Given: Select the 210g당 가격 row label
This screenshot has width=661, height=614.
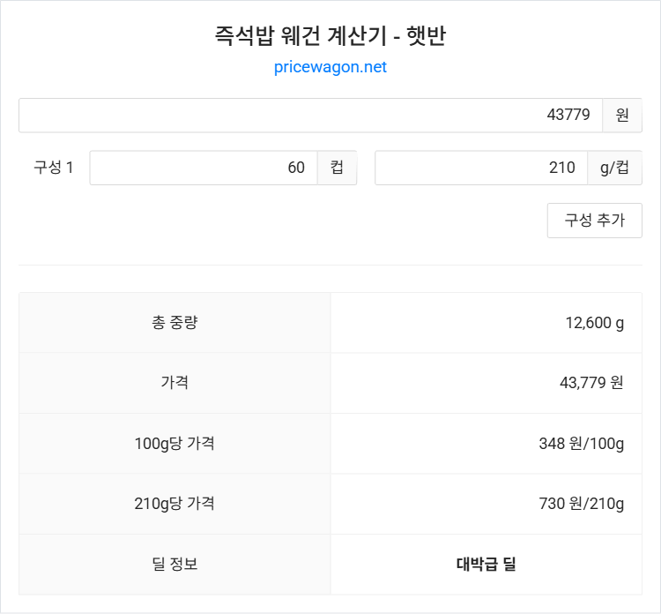Looking at the screenshot, I should click(x=175, y=504).
